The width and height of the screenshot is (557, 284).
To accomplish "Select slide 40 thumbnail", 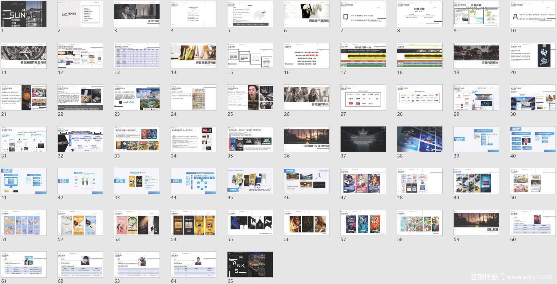I will tap(533, 139).
